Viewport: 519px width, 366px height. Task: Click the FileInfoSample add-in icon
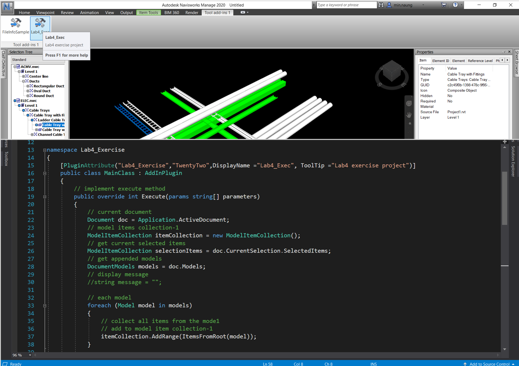16,23
